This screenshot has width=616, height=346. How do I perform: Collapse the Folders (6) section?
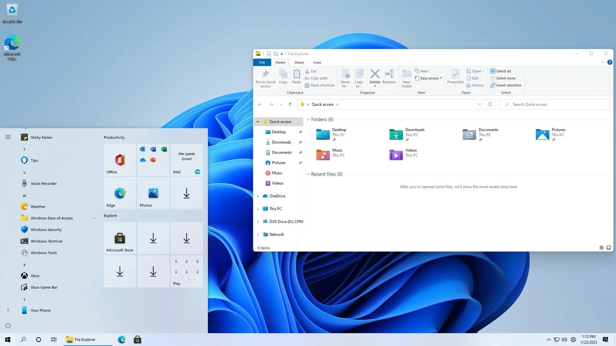click(x=308, y=119)
